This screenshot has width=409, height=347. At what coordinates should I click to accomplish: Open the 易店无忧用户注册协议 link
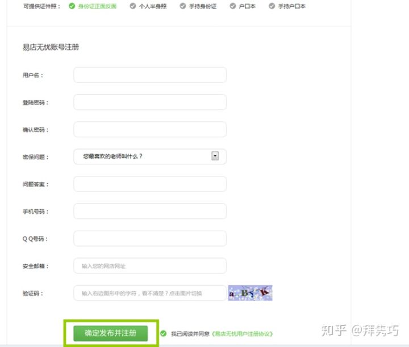tap(243, 334)
